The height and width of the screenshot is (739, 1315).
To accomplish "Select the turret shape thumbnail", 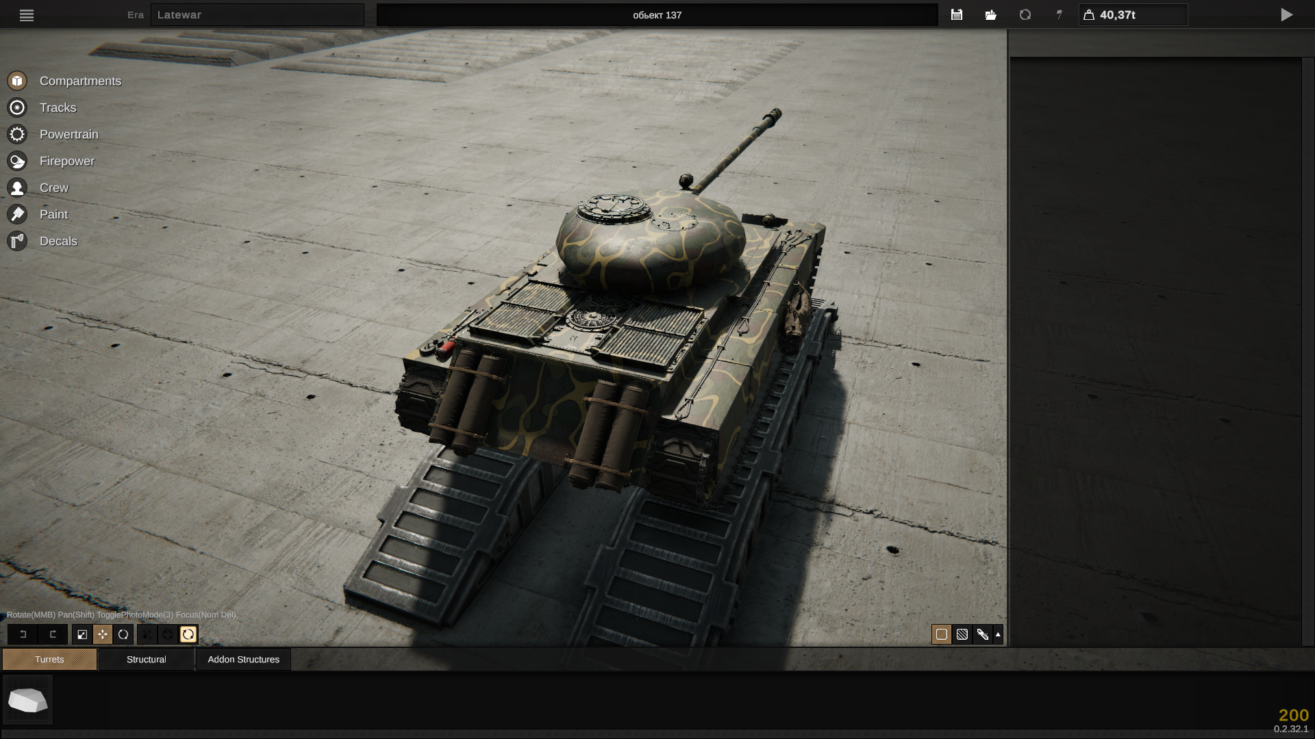I will [x=27, y=700].
